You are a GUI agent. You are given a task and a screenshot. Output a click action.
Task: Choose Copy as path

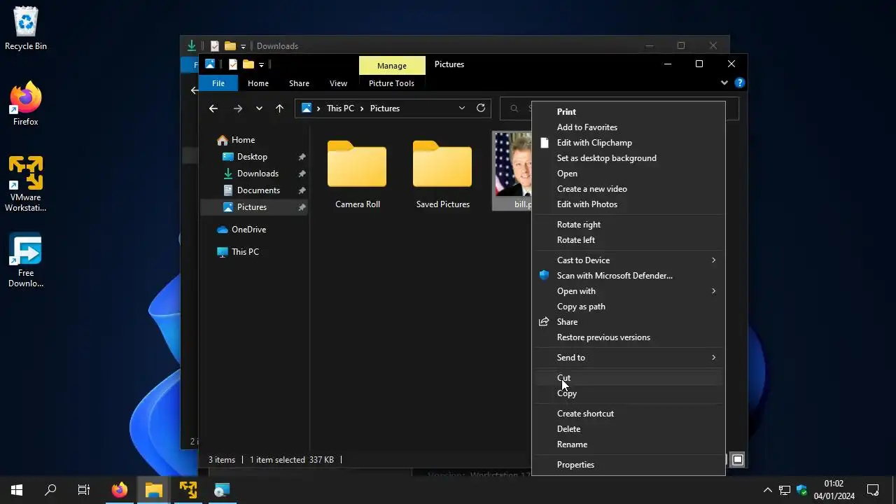[581, 307]
